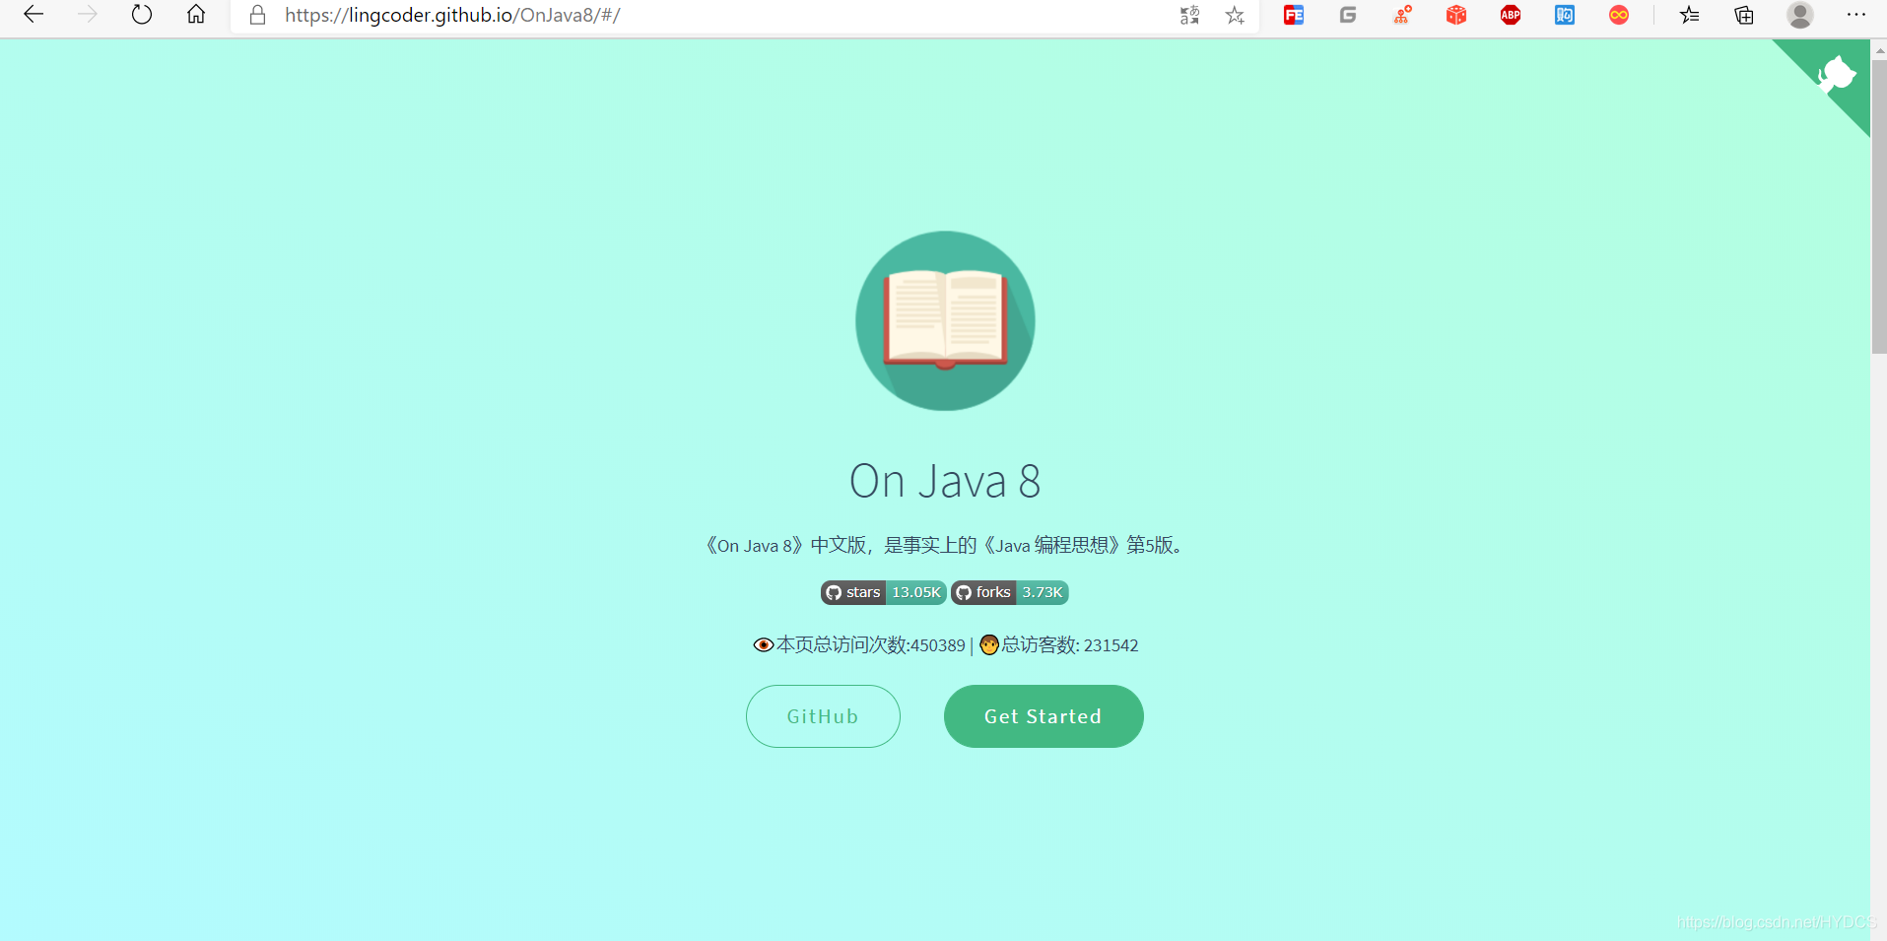Image resolution: width=1887 pixels, height=941 pixels.
Task: Open the blue shopping extension icon
Action: pos(1565,15)
